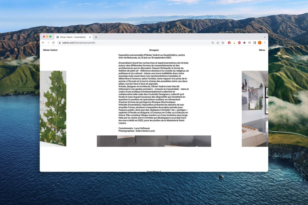Click 'Photographies : Salim Santa Lucia' text
Screen dimensions: 308x205
click(x=137, y=131)
